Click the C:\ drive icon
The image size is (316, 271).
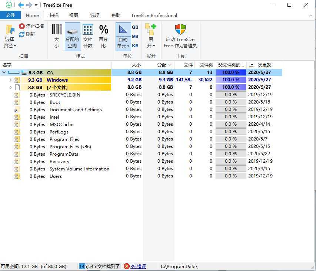pos(24,72)
